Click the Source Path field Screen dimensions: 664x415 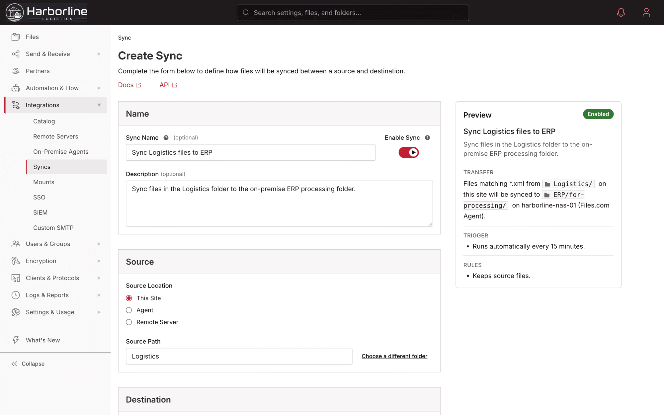(239, 356)
